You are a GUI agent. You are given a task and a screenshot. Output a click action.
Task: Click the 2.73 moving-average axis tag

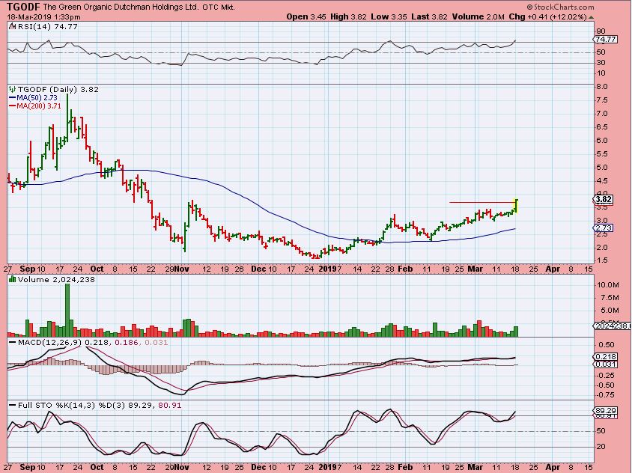tap(604, 228)
